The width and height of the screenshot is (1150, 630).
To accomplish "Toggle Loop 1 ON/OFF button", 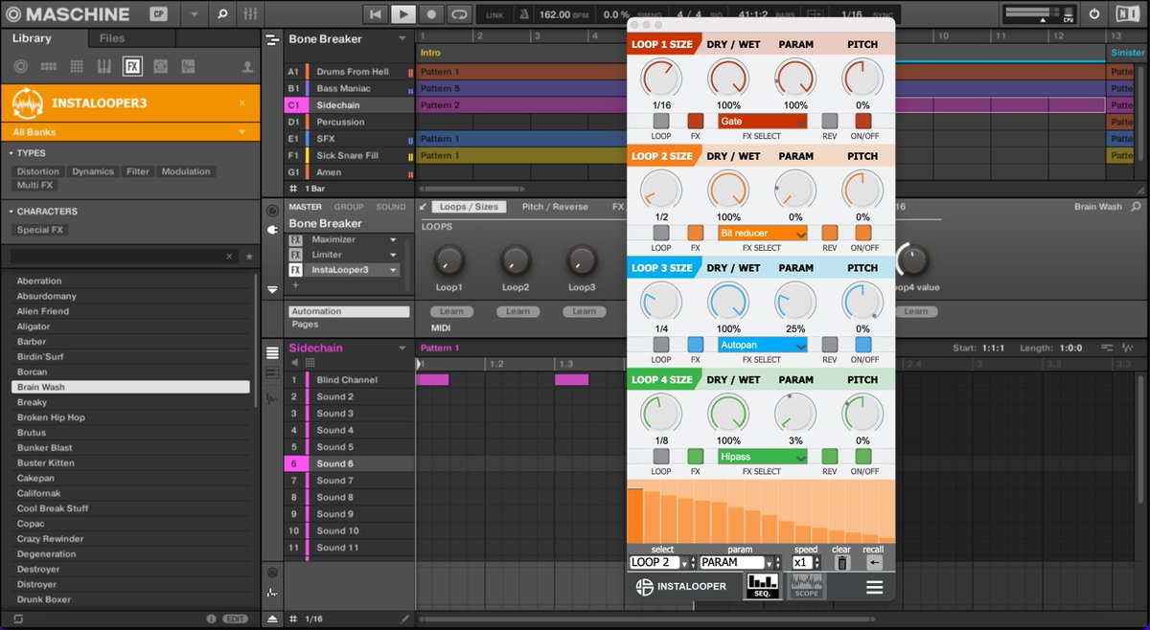I will point(863,122).
